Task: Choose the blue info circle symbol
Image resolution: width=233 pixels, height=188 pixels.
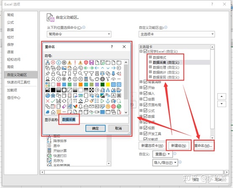Action: pos(58,62)
